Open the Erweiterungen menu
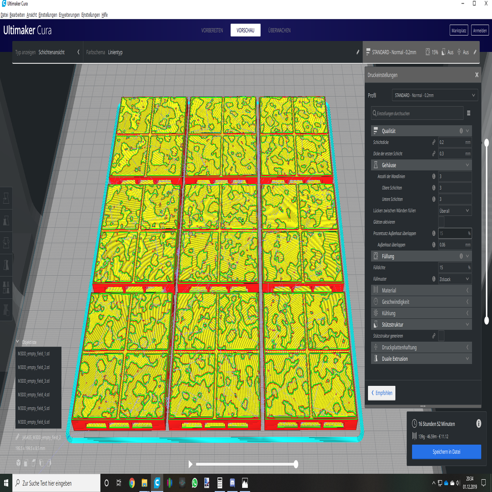Viewport: 492px width, 492px height. point(69,15)
